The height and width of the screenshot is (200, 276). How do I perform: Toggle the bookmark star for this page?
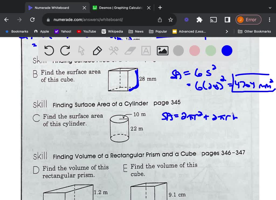(170, 20)
